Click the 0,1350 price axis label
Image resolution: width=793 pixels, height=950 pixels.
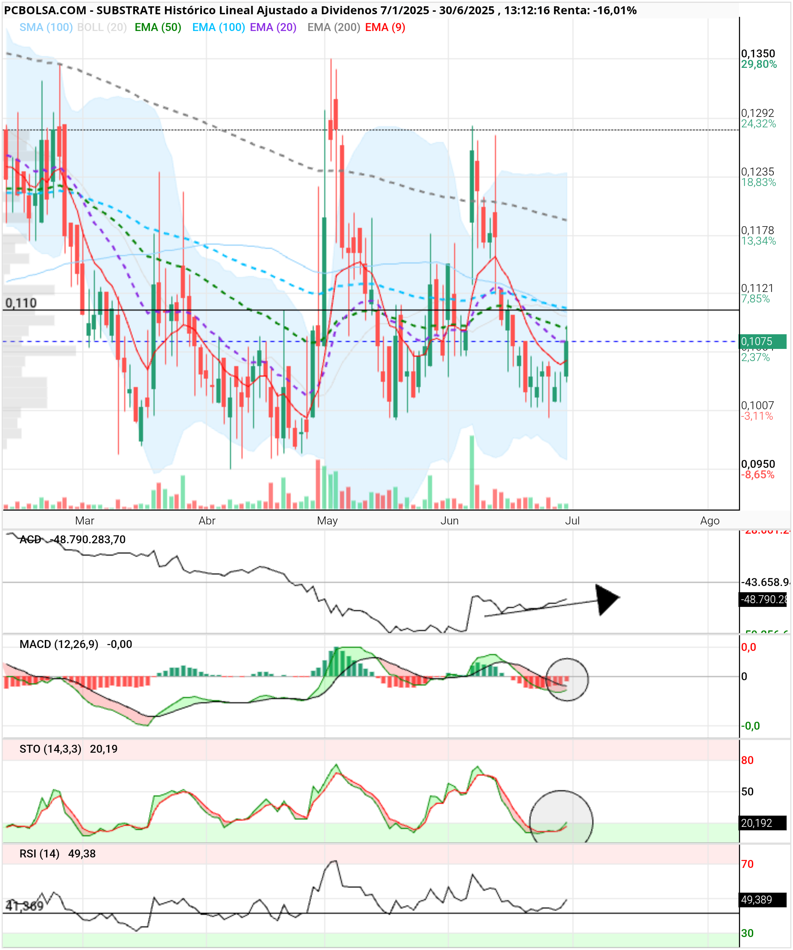click(x=758, y=54)
